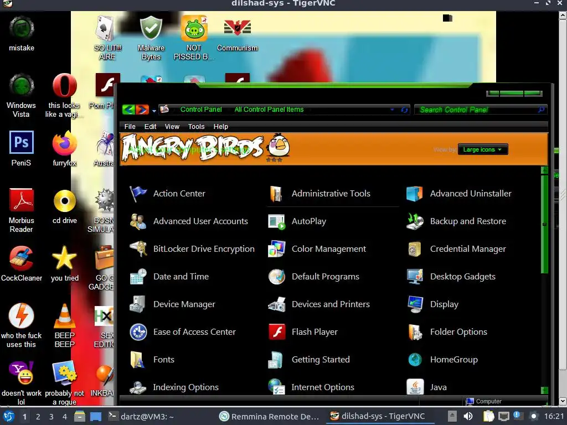Click the desktop icon labeled mistake
The height and width of the screenshot is (425, 567).
click(x=22, y=34)
